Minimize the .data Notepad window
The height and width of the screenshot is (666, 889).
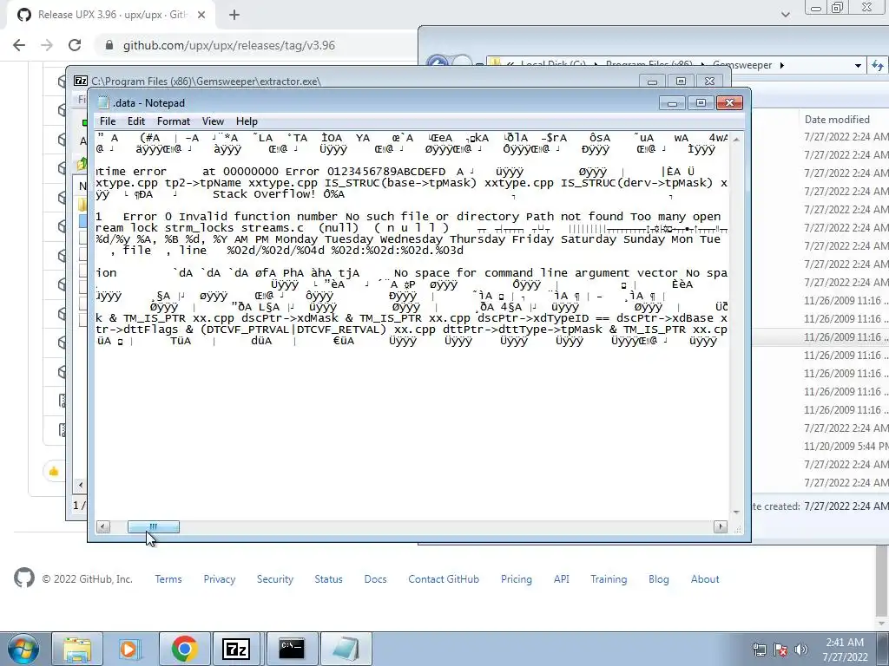click(673, 103)
